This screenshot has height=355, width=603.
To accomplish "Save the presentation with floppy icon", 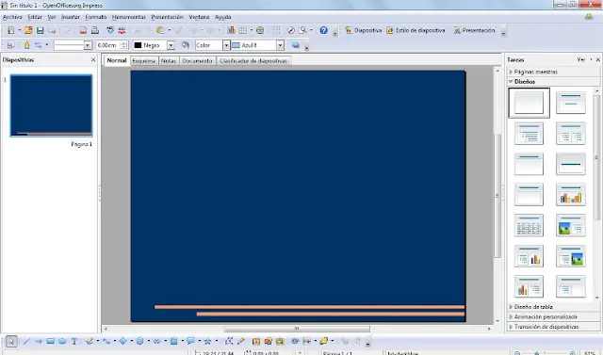I will tap(40, 30).
